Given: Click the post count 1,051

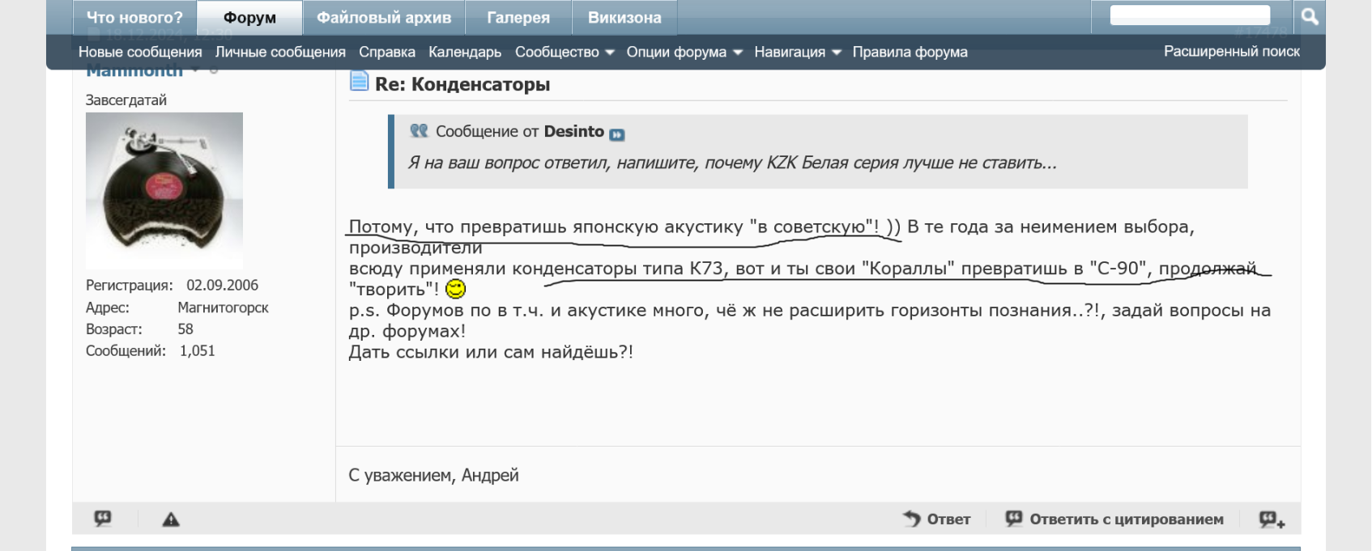Looking at the screenshot, I should pyautogui.click(x=197, y=350).
